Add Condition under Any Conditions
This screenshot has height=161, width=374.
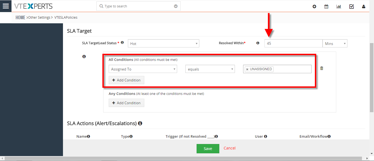126,103
